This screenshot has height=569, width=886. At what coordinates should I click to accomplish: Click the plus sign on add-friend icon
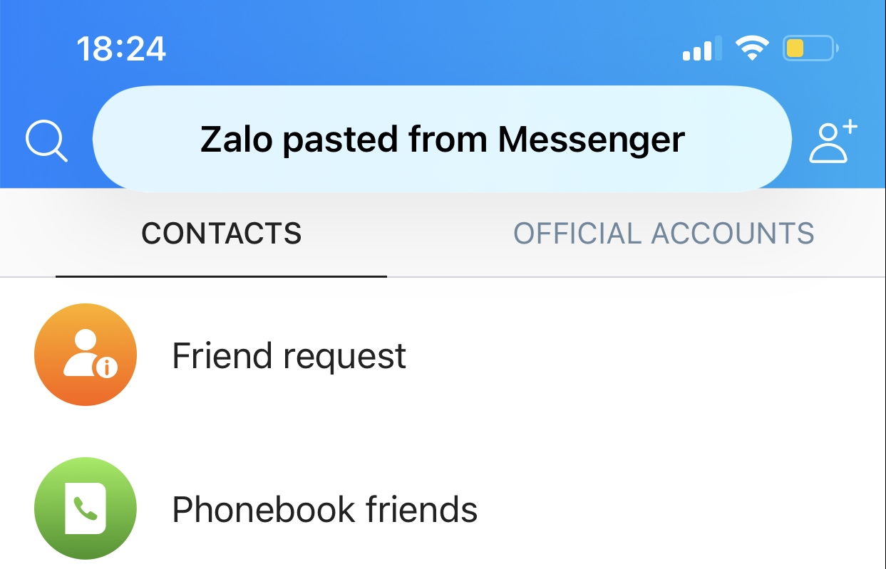[848, 130]
